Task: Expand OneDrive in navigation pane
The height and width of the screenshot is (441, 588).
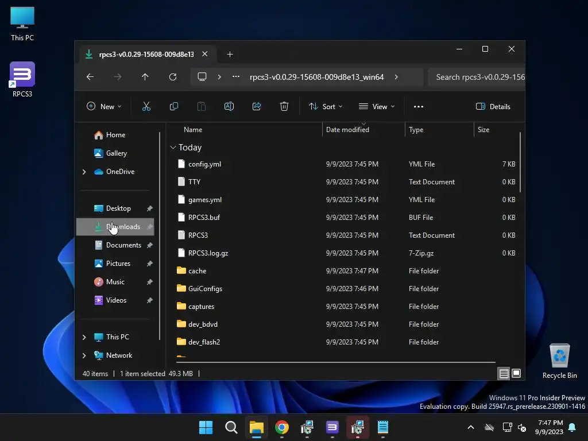Action: (x=84, y=172)
